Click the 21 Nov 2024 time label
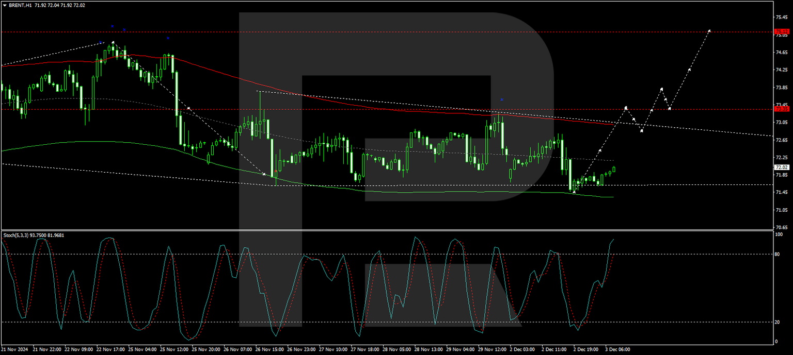The image size is (793, 355). tap(14, 349)
